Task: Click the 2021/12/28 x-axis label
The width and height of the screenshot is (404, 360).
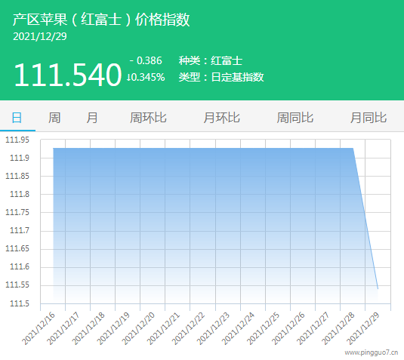Action: (x=338, y=328)
